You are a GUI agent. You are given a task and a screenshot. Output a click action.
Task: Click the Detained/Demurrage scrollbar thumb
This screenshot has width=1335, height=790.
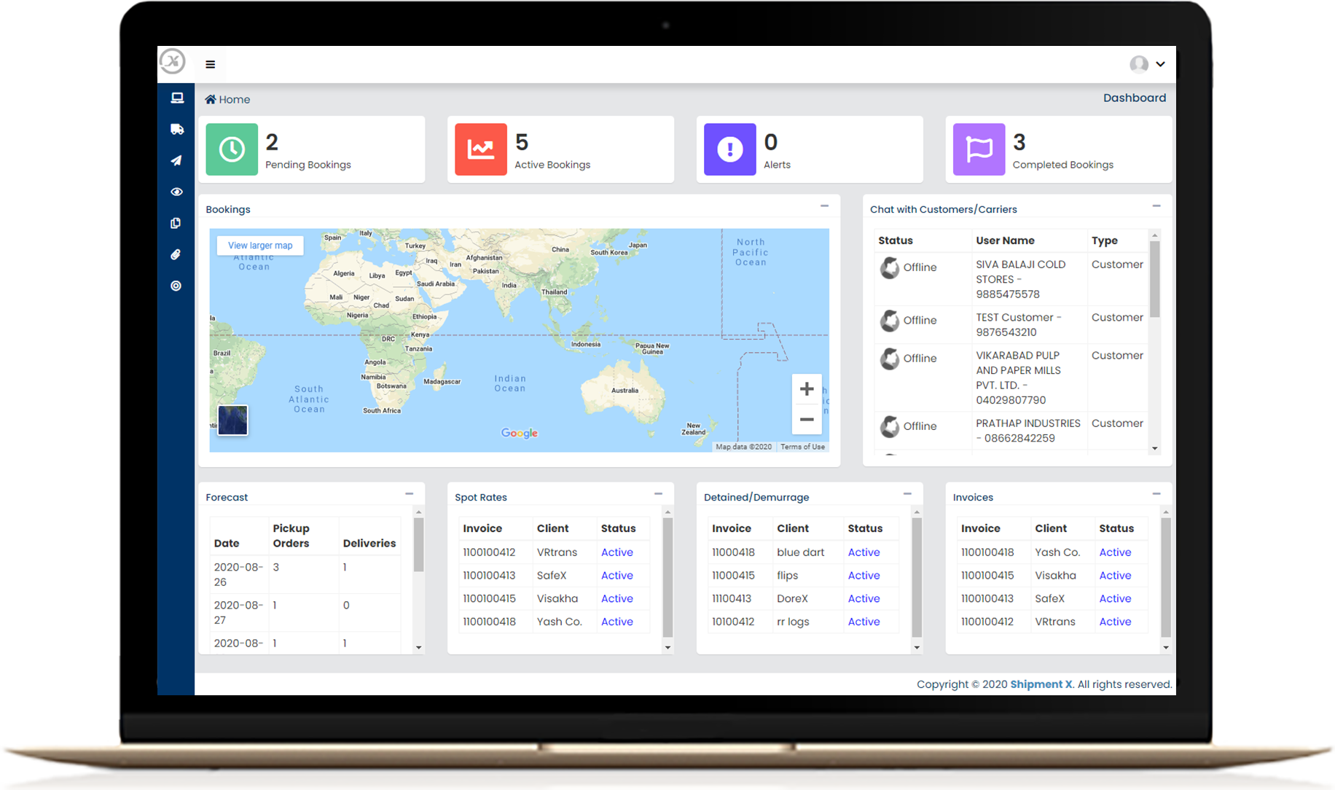click(x=917, y=577)
